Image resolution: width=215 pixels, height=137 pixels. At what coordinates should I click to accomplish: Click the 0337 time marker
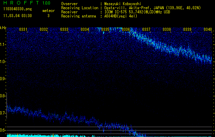coord(146,29)
